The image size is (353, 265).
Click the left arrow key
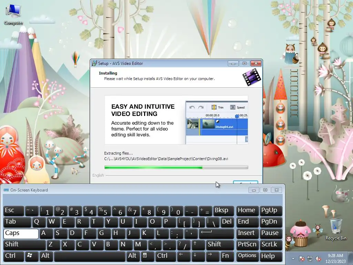click(183, 256)
